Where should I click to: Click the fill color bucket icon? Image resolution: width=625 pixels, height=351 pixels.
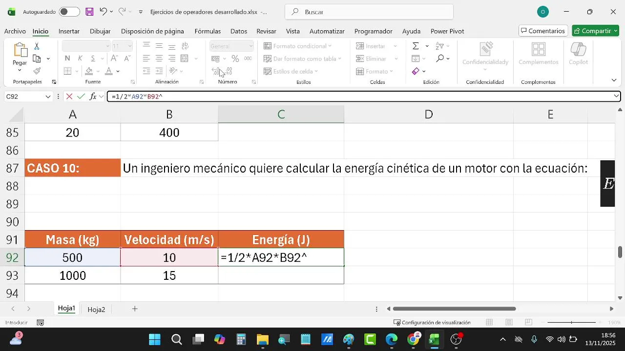(x=89, y=71)
